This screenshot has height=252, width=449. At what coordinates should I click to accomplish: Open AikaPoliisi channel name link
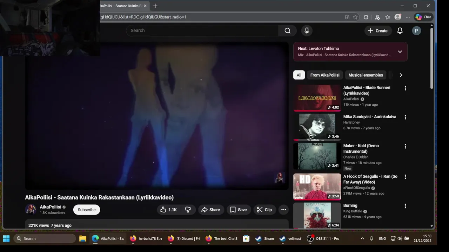point(51,207)
